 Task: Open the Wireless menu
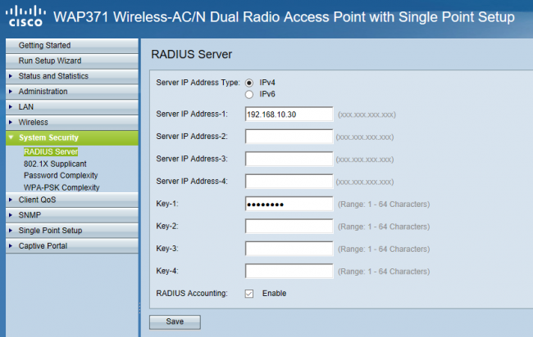[72, 122]
